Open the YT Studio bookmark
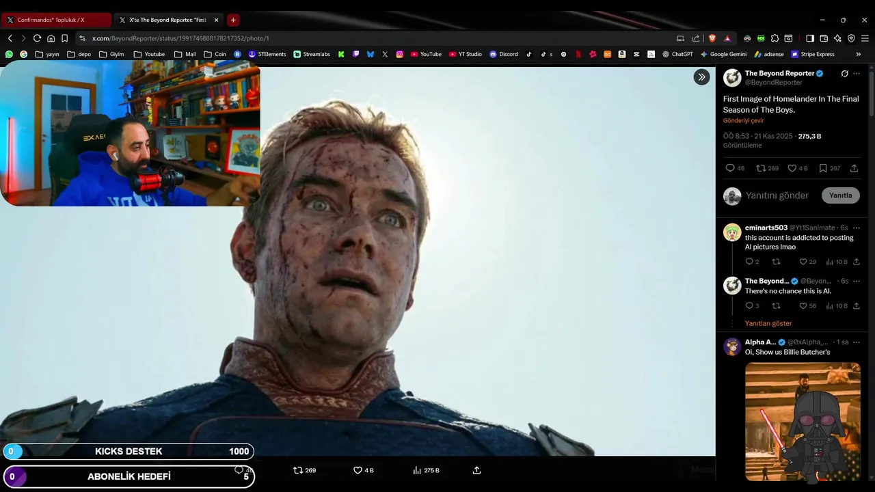This screenshot has height=492, width=875. pos(465,54)
